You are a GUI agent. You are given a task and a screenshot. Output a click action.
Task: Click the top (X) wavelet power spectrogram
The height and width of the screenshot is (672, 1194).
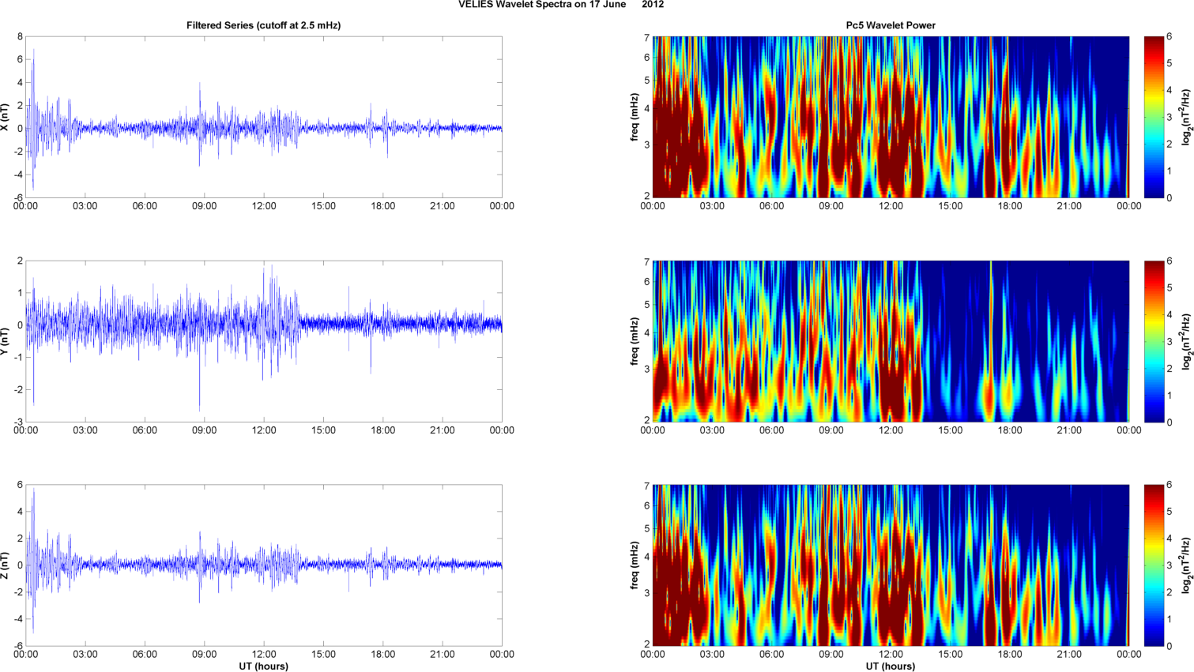891,117
